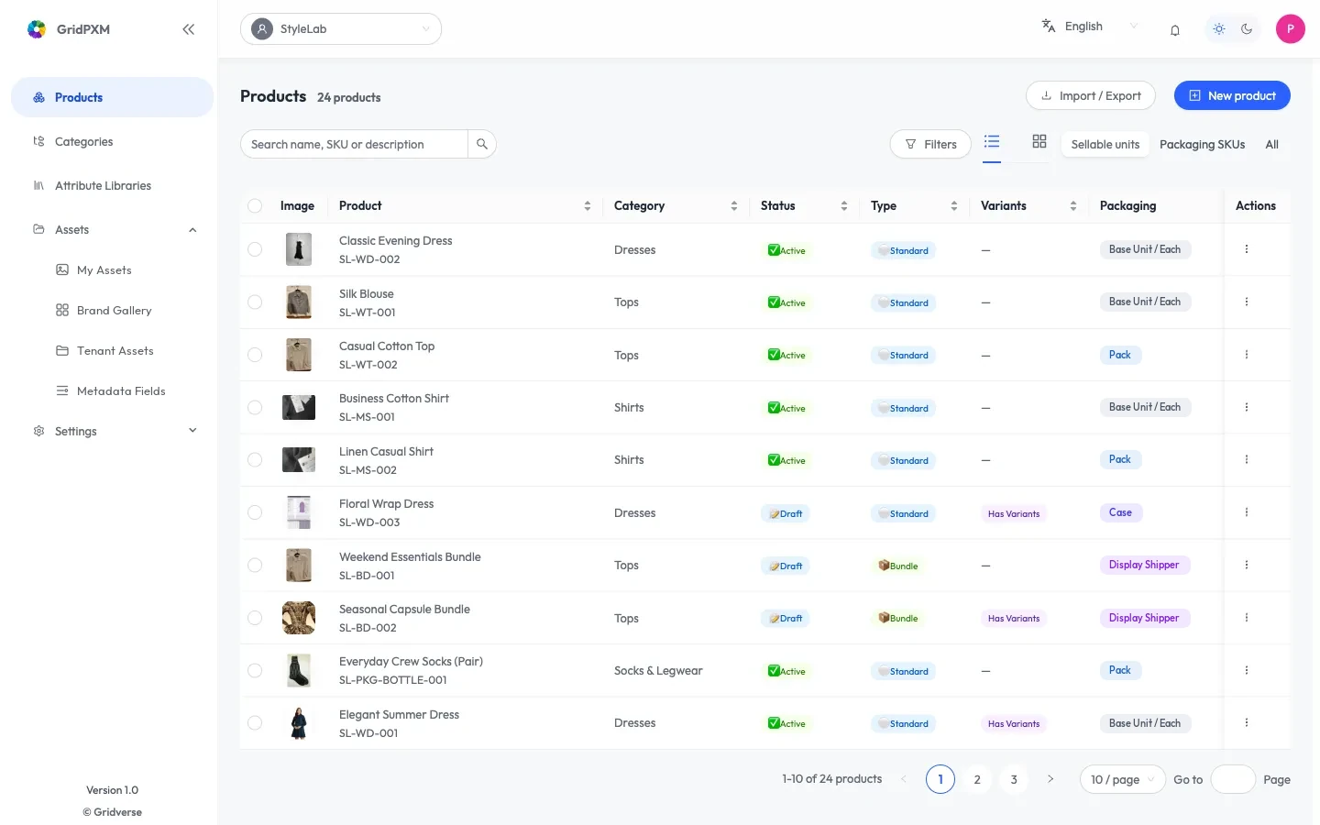Screen dimensions: 1320x825
Task: Sort by Status column arrows
Action: click(844, 206)
